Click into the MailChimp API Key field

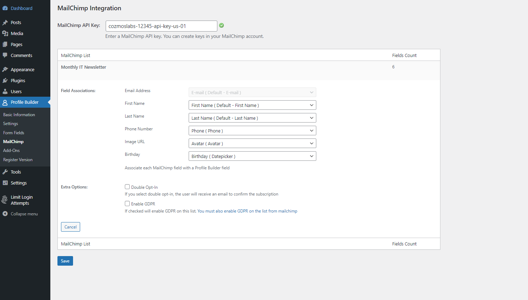[x=161, y=26]
